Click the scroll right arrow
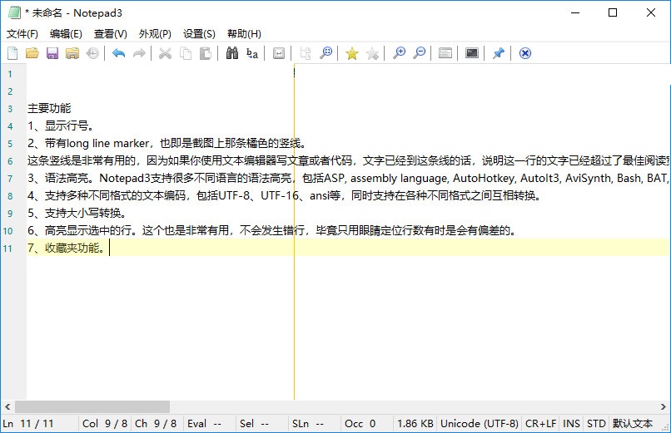The image size is (671, 433). pyautogui.click(x=663, y=406)
